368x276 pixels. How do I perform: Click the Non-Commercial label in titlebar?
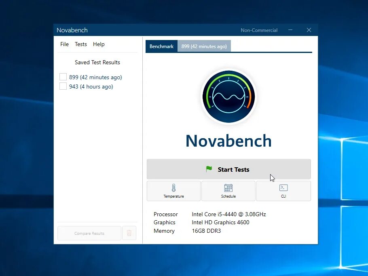[259, 30]
